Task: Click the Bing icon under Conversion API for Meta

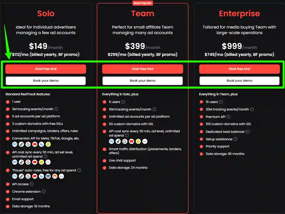Action: 41,144
